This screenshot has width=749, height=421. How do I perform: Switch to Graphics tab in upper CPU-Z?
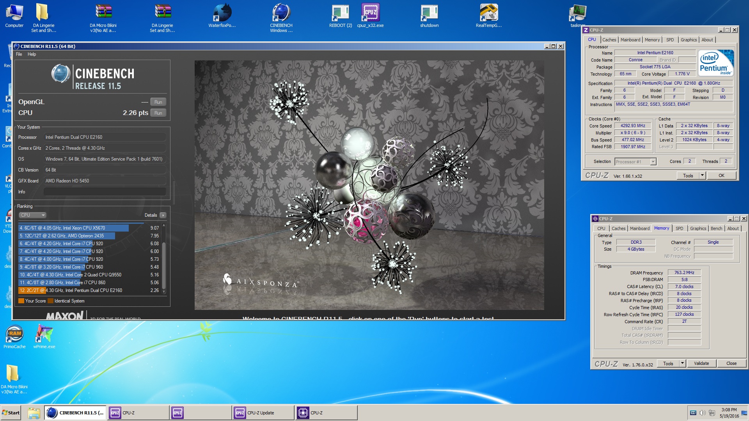(x=689, y=40)
